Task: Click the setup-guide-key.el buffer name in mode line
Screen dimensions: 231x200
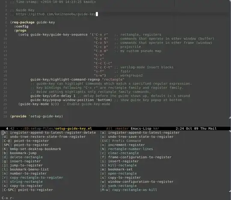Action: (x=74, y=129)
